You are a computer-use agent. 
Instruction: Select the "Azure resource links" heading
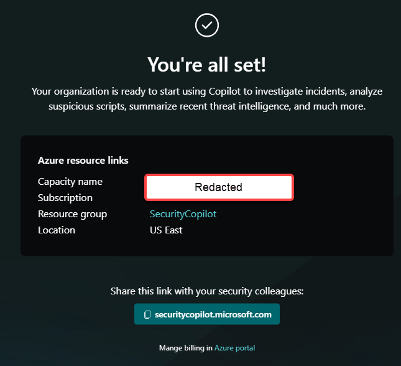coord(83,161)
